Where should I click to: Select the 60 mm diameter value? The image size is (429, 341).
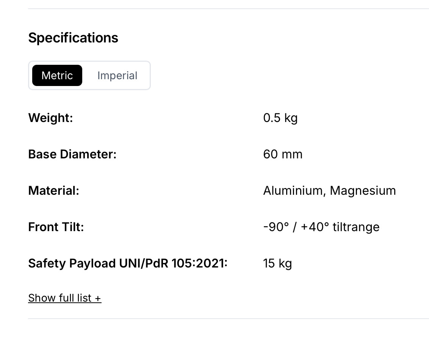click(283, 154)
